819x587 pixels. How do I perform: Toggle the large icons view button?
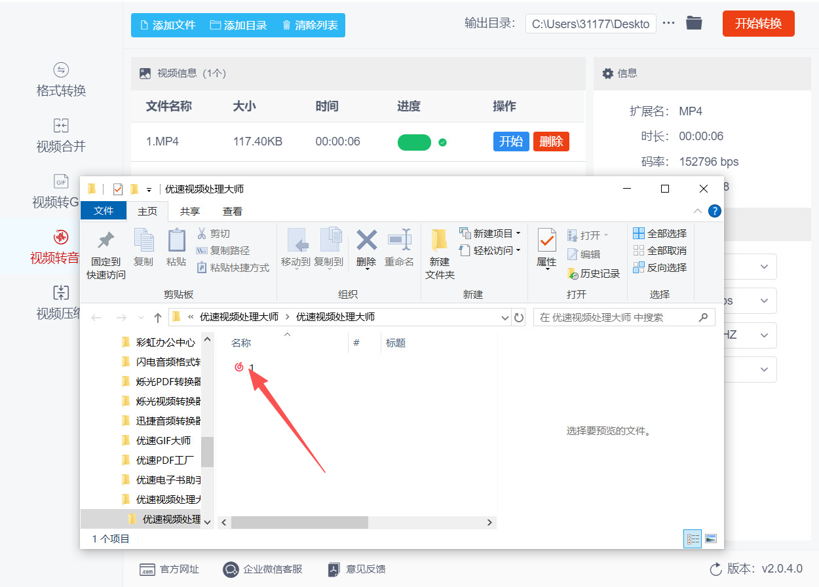[x=711, y=539]
